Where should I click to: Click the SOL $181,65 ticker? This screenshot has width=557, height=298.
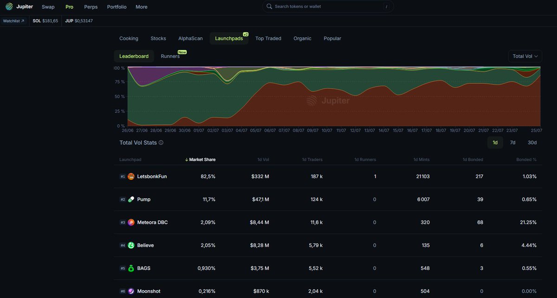(x=45, y=21)
